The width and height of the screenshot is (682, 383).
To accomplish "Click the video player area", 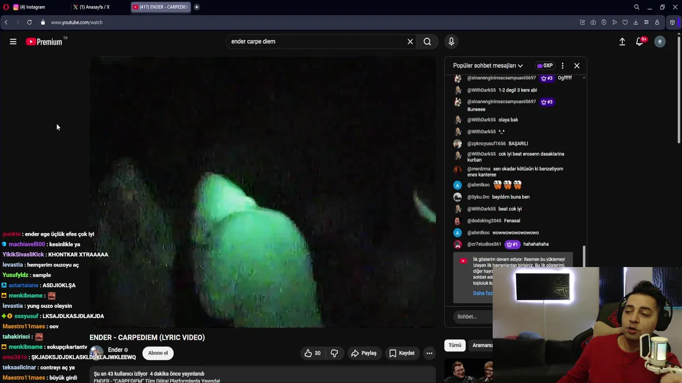I will tap(263, 192).
